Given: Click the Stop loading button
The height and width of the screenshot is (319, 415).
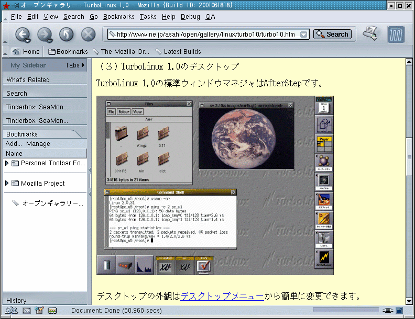Looking at the screenshot, I should pos(88,35).
